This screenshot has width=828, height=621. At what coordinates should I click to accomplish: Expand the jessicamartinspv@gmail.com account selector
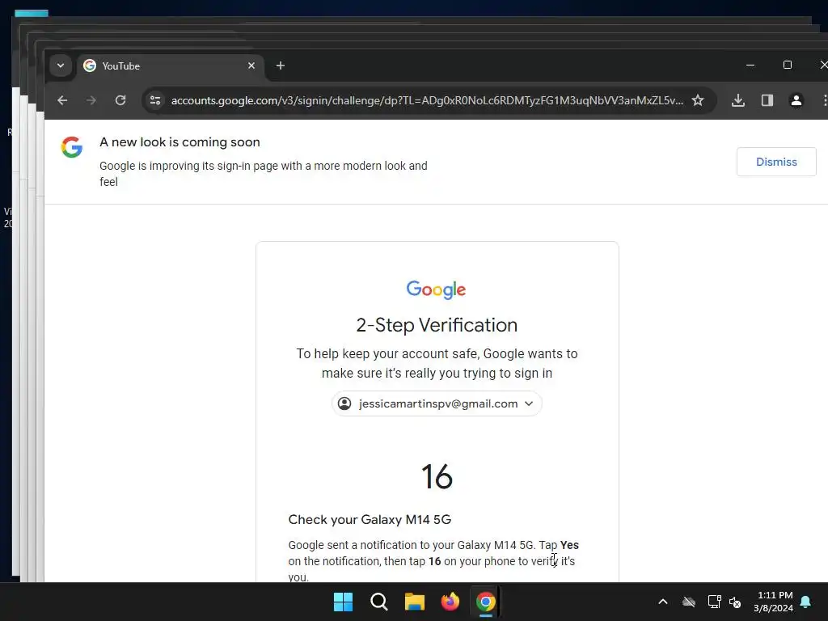pos(437,403)
